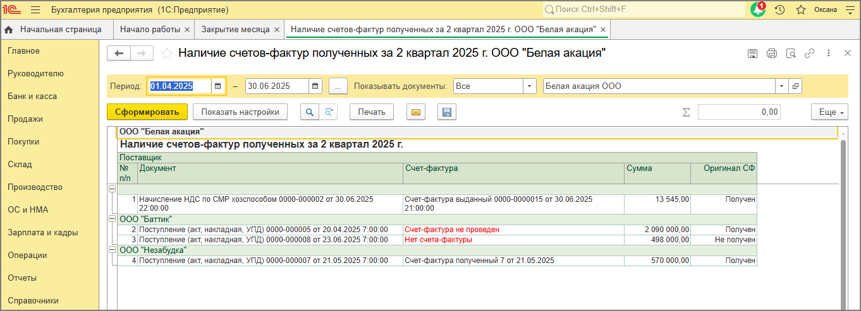861x311 pixels.
Task: Close the Наличие счетов-фактур tab
Action: click(x=603, y=30)
